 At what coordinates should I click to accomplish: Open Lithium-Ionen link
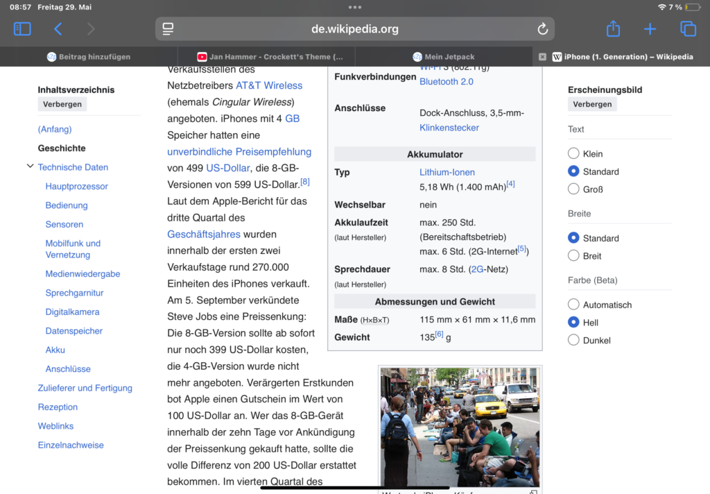click(447, 172)
